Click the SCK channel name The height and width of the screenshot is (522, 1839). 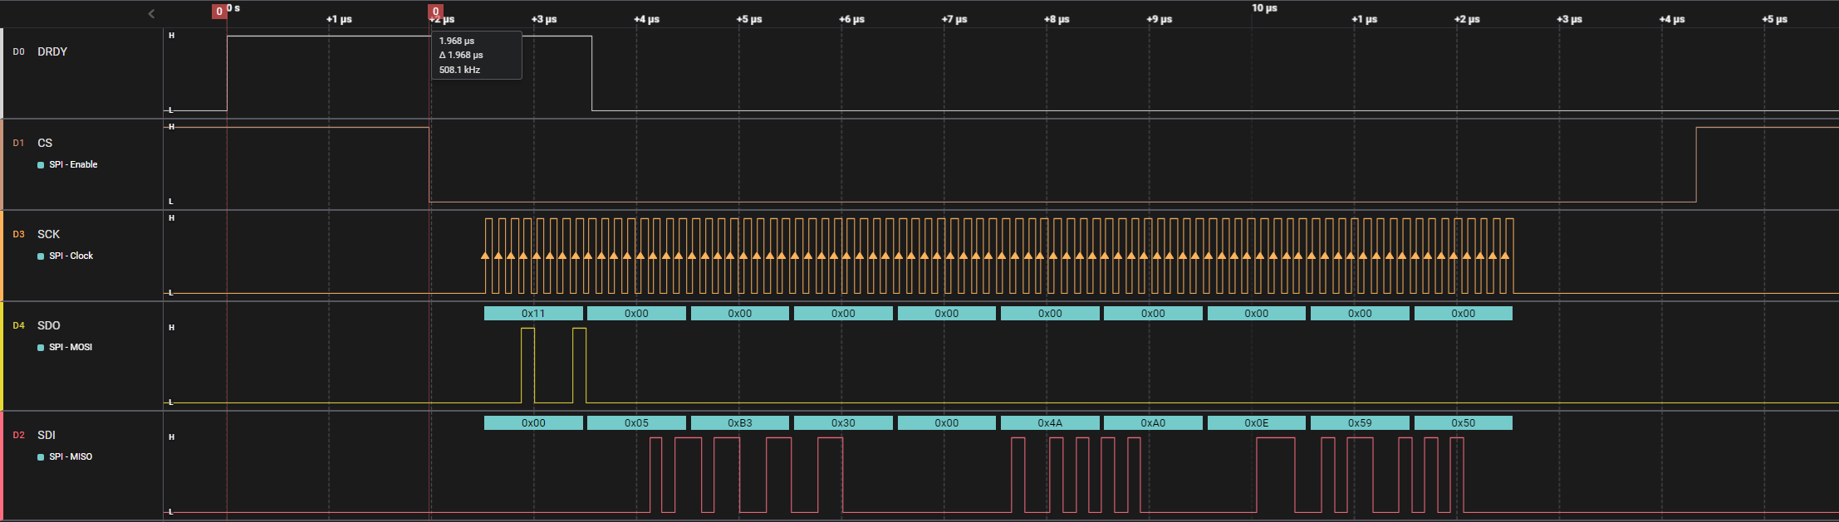click(x=48, y=234)
